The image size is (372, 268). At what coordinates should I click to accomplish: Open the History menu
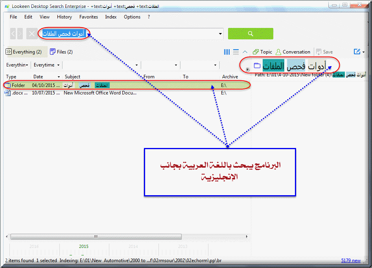(64, 17)
